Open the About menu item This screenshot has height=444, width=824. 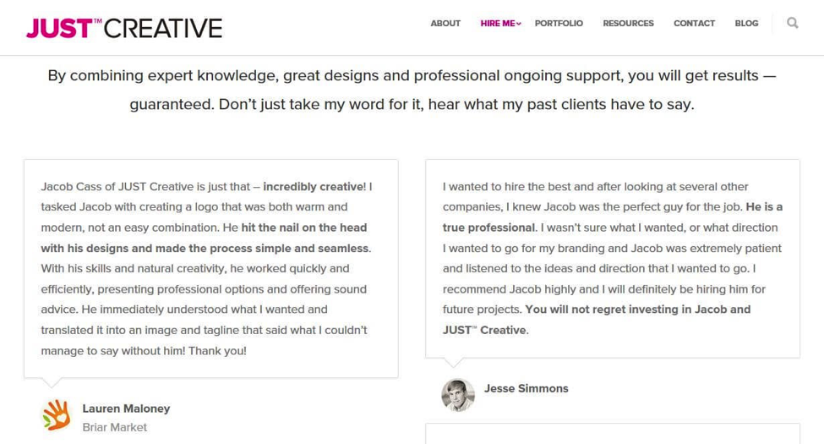tap(445, 23)
